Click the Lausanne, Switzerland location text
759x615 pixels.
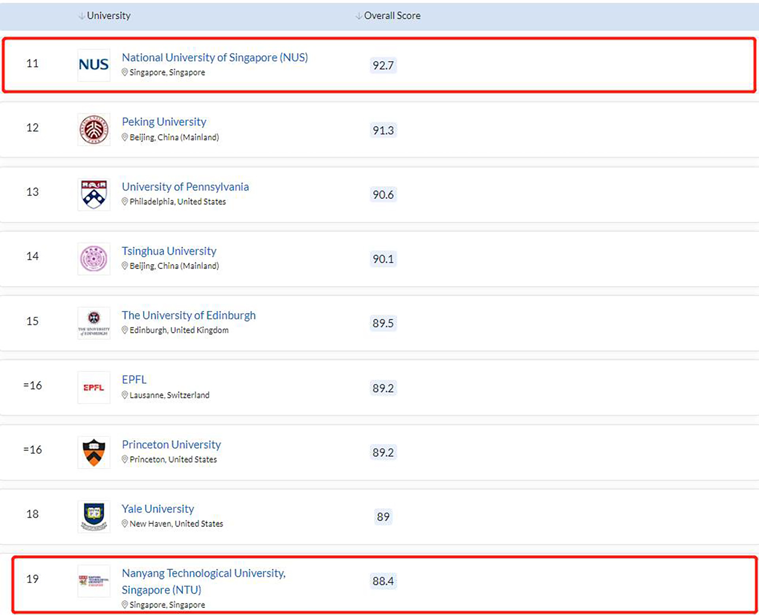click(x=170, y=395)
